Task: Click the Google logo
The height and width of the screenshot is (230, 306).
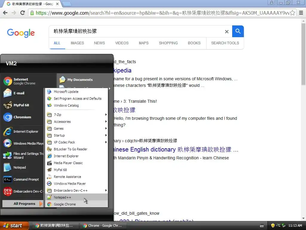Action: pyautogui.click(x=21, y=33)
